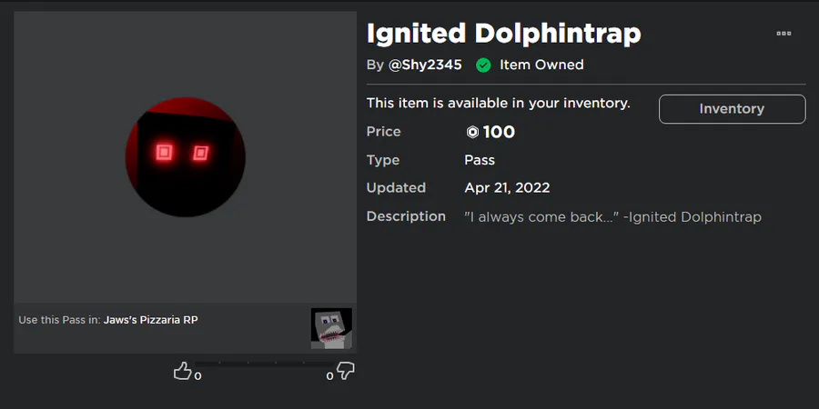Click the Apr 21, 2022 updated date

tap(507, 188)
